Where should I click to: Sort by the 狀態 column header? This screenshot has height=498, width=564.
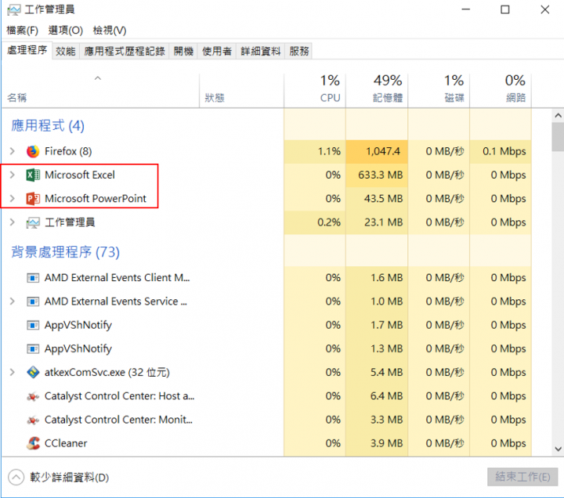(x=241, y=90)
